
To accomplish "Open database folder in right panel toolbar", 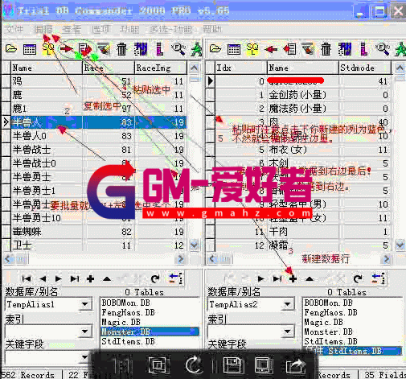I will click(215, 49).
